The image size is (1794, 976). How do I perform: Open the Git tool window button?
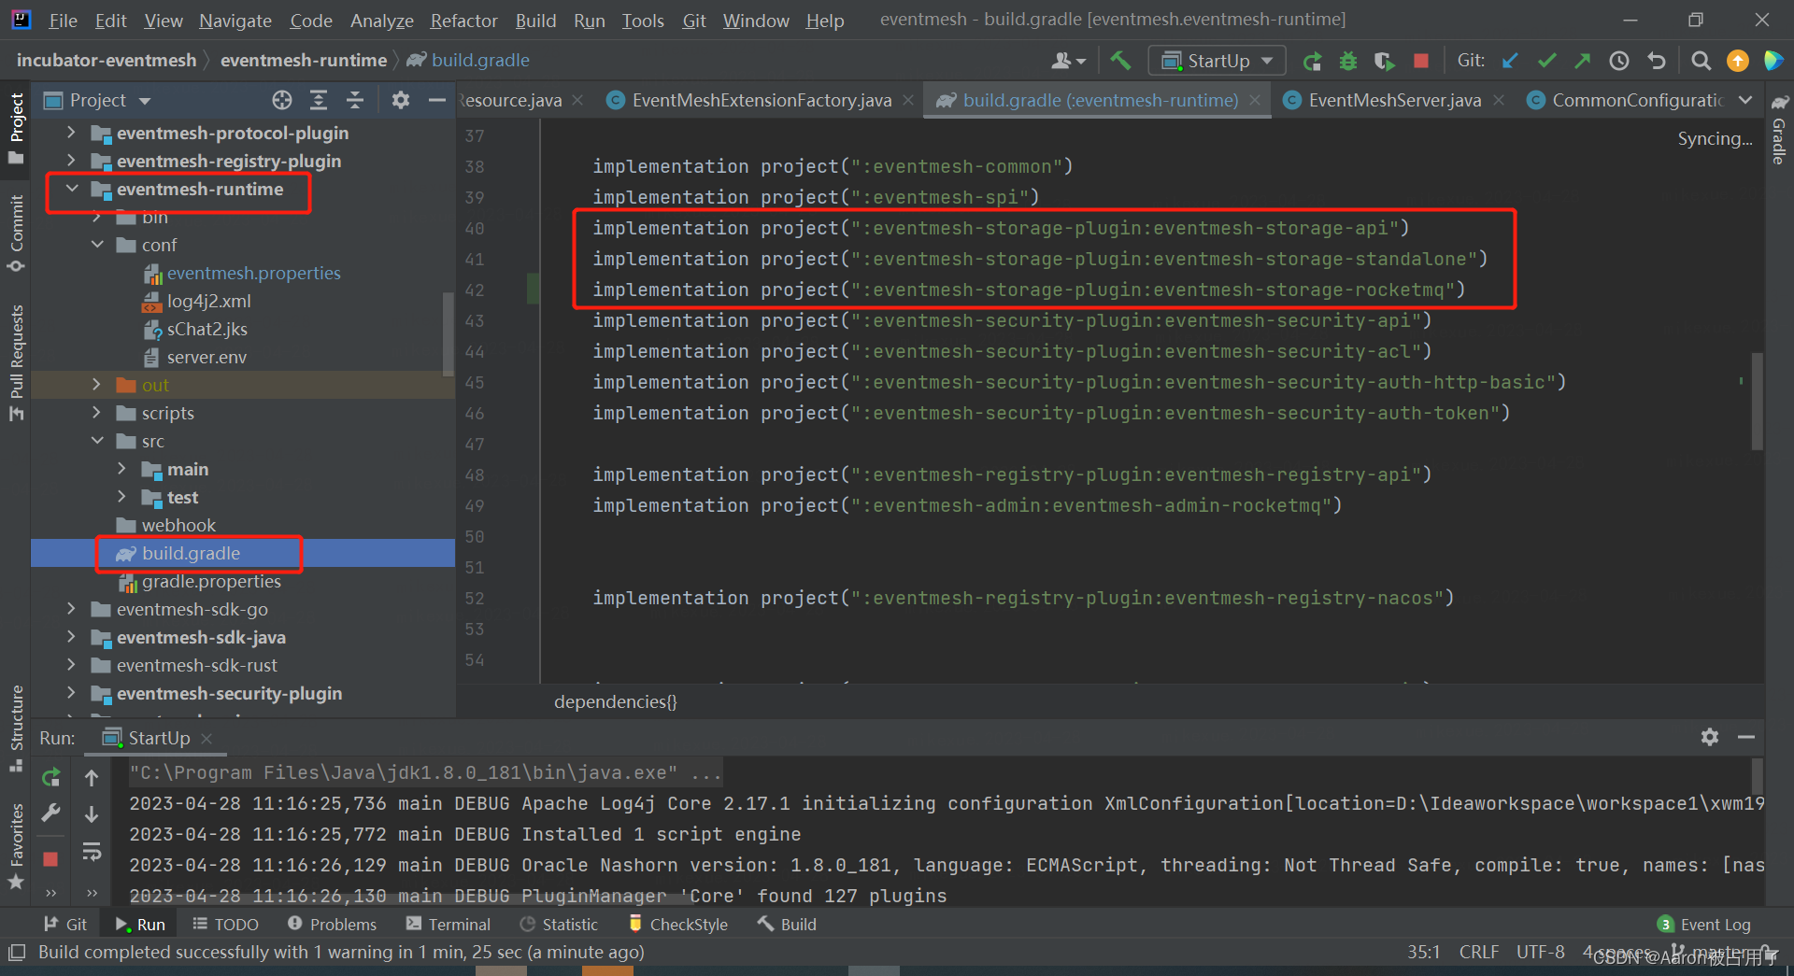pyautogui.click(x=65, y=924)
